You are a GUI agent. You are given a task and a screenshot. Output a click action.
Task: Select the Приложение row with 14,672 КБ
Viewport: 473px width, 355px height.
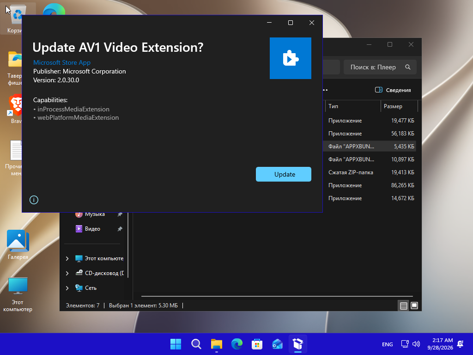pyautogui.click(x=370, y=198)
